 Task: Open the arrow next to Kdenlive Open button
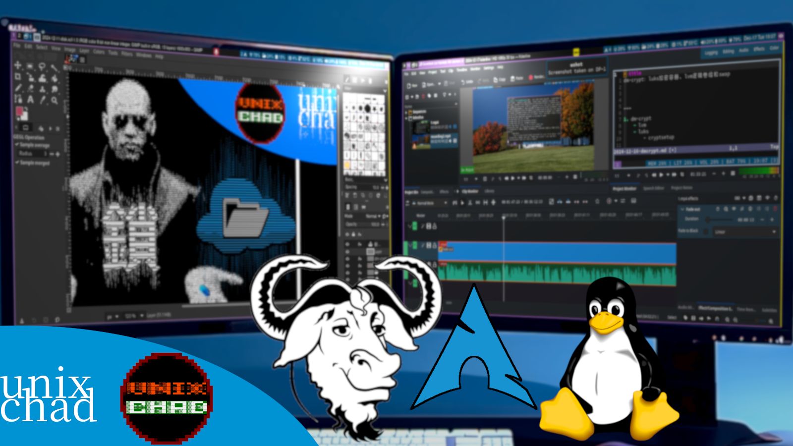440,84
